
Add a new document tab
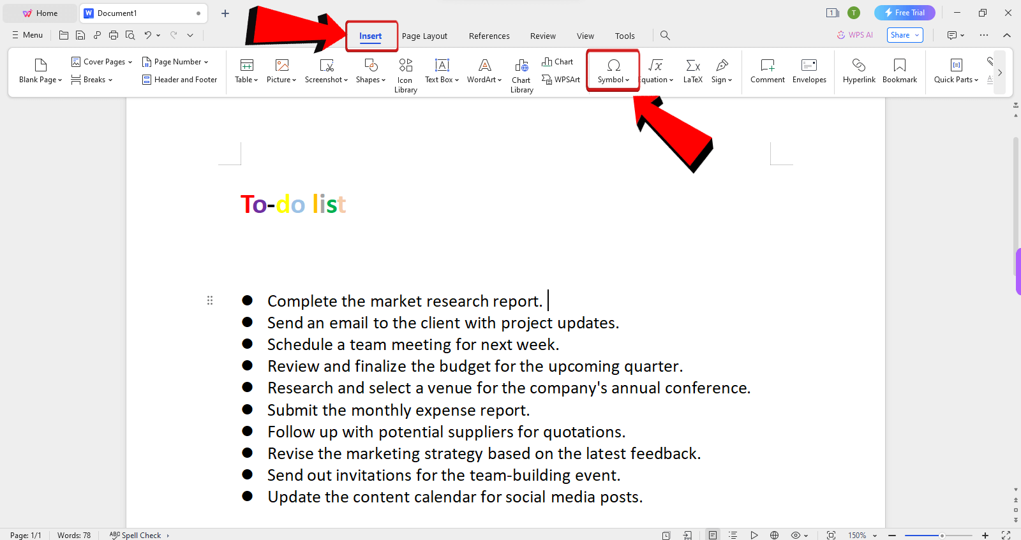click(x=225, y=13)
